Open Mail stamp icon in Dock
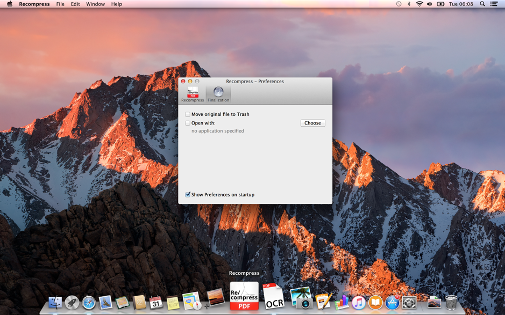 105,303
